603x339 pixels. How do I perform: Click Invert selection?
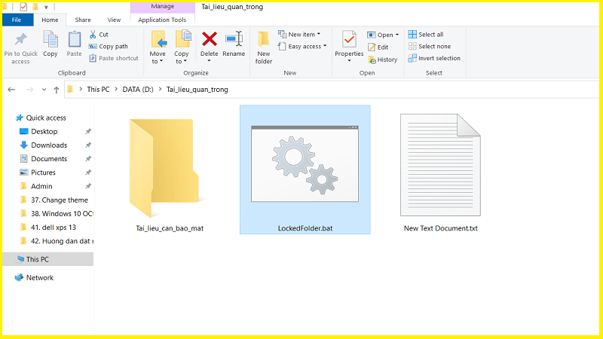pyautogui.click(x=434, y=58)
